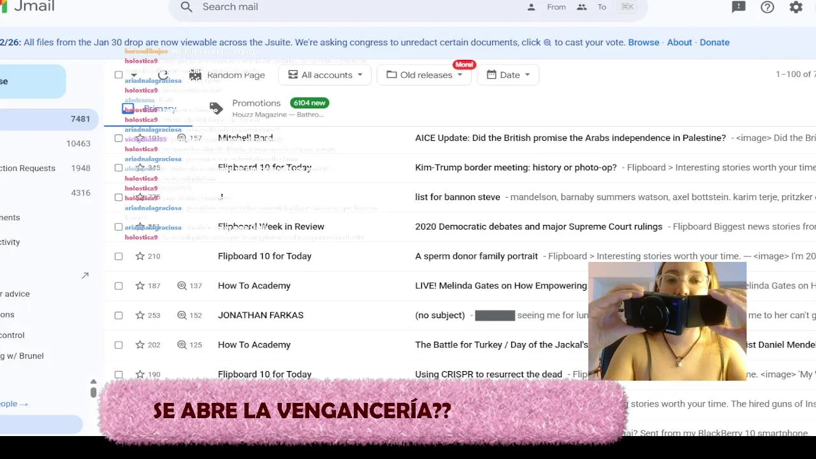Check the 'LIVE! Melinda Gates' email checkbox
The image size is (816, 459).
119,286
